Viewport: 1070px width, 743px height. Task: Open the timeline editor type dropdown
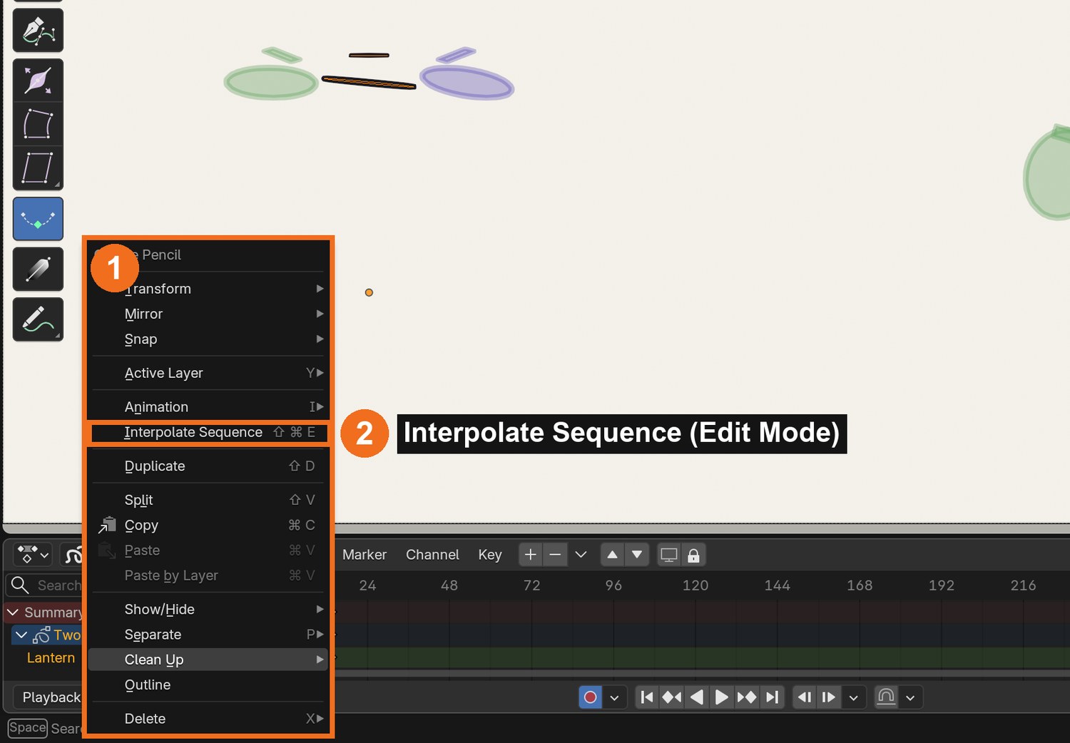click(x=33, y=554)
